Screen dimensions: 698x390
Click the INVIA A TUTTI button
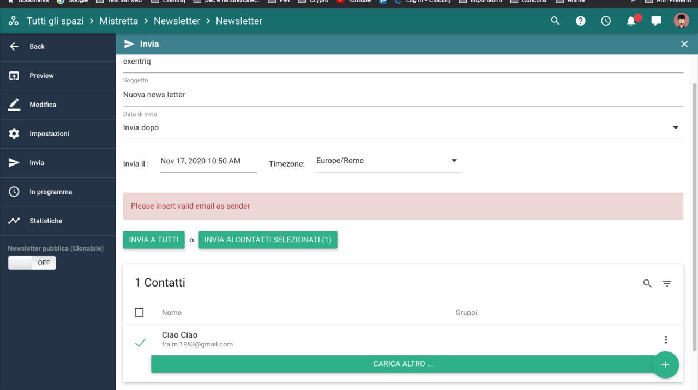pyautogui.click(x=154, y=240)
